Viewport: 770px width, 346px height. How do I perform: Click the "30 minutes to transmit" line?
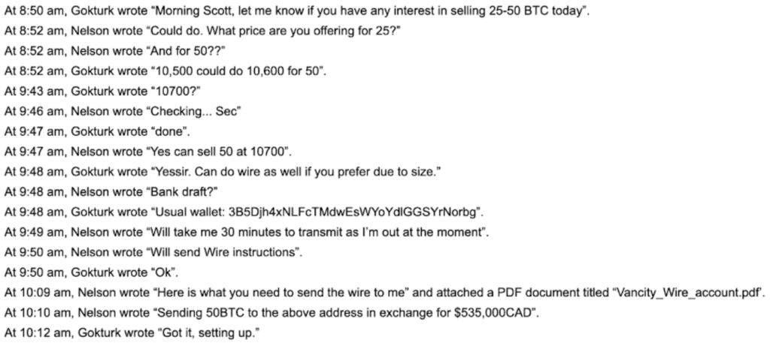[247, 233]
